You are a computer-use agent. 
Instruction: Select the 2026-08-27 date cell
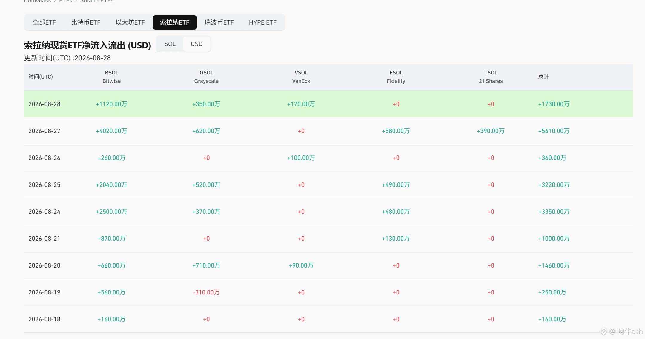[44, 131]
